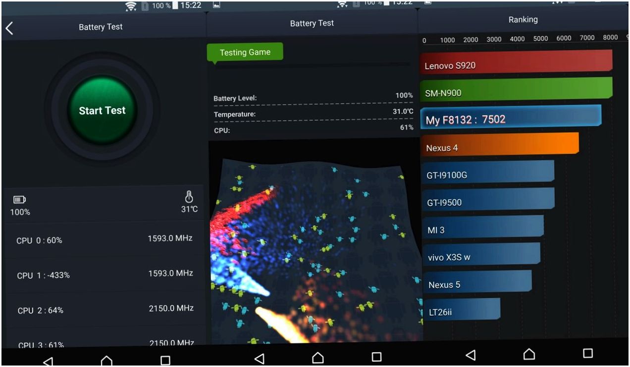Image resolution: width=630 pixels, height=367 pixels.
Task: Select the SM-N900 ranking bar
Action: click(x=517, y=90)
